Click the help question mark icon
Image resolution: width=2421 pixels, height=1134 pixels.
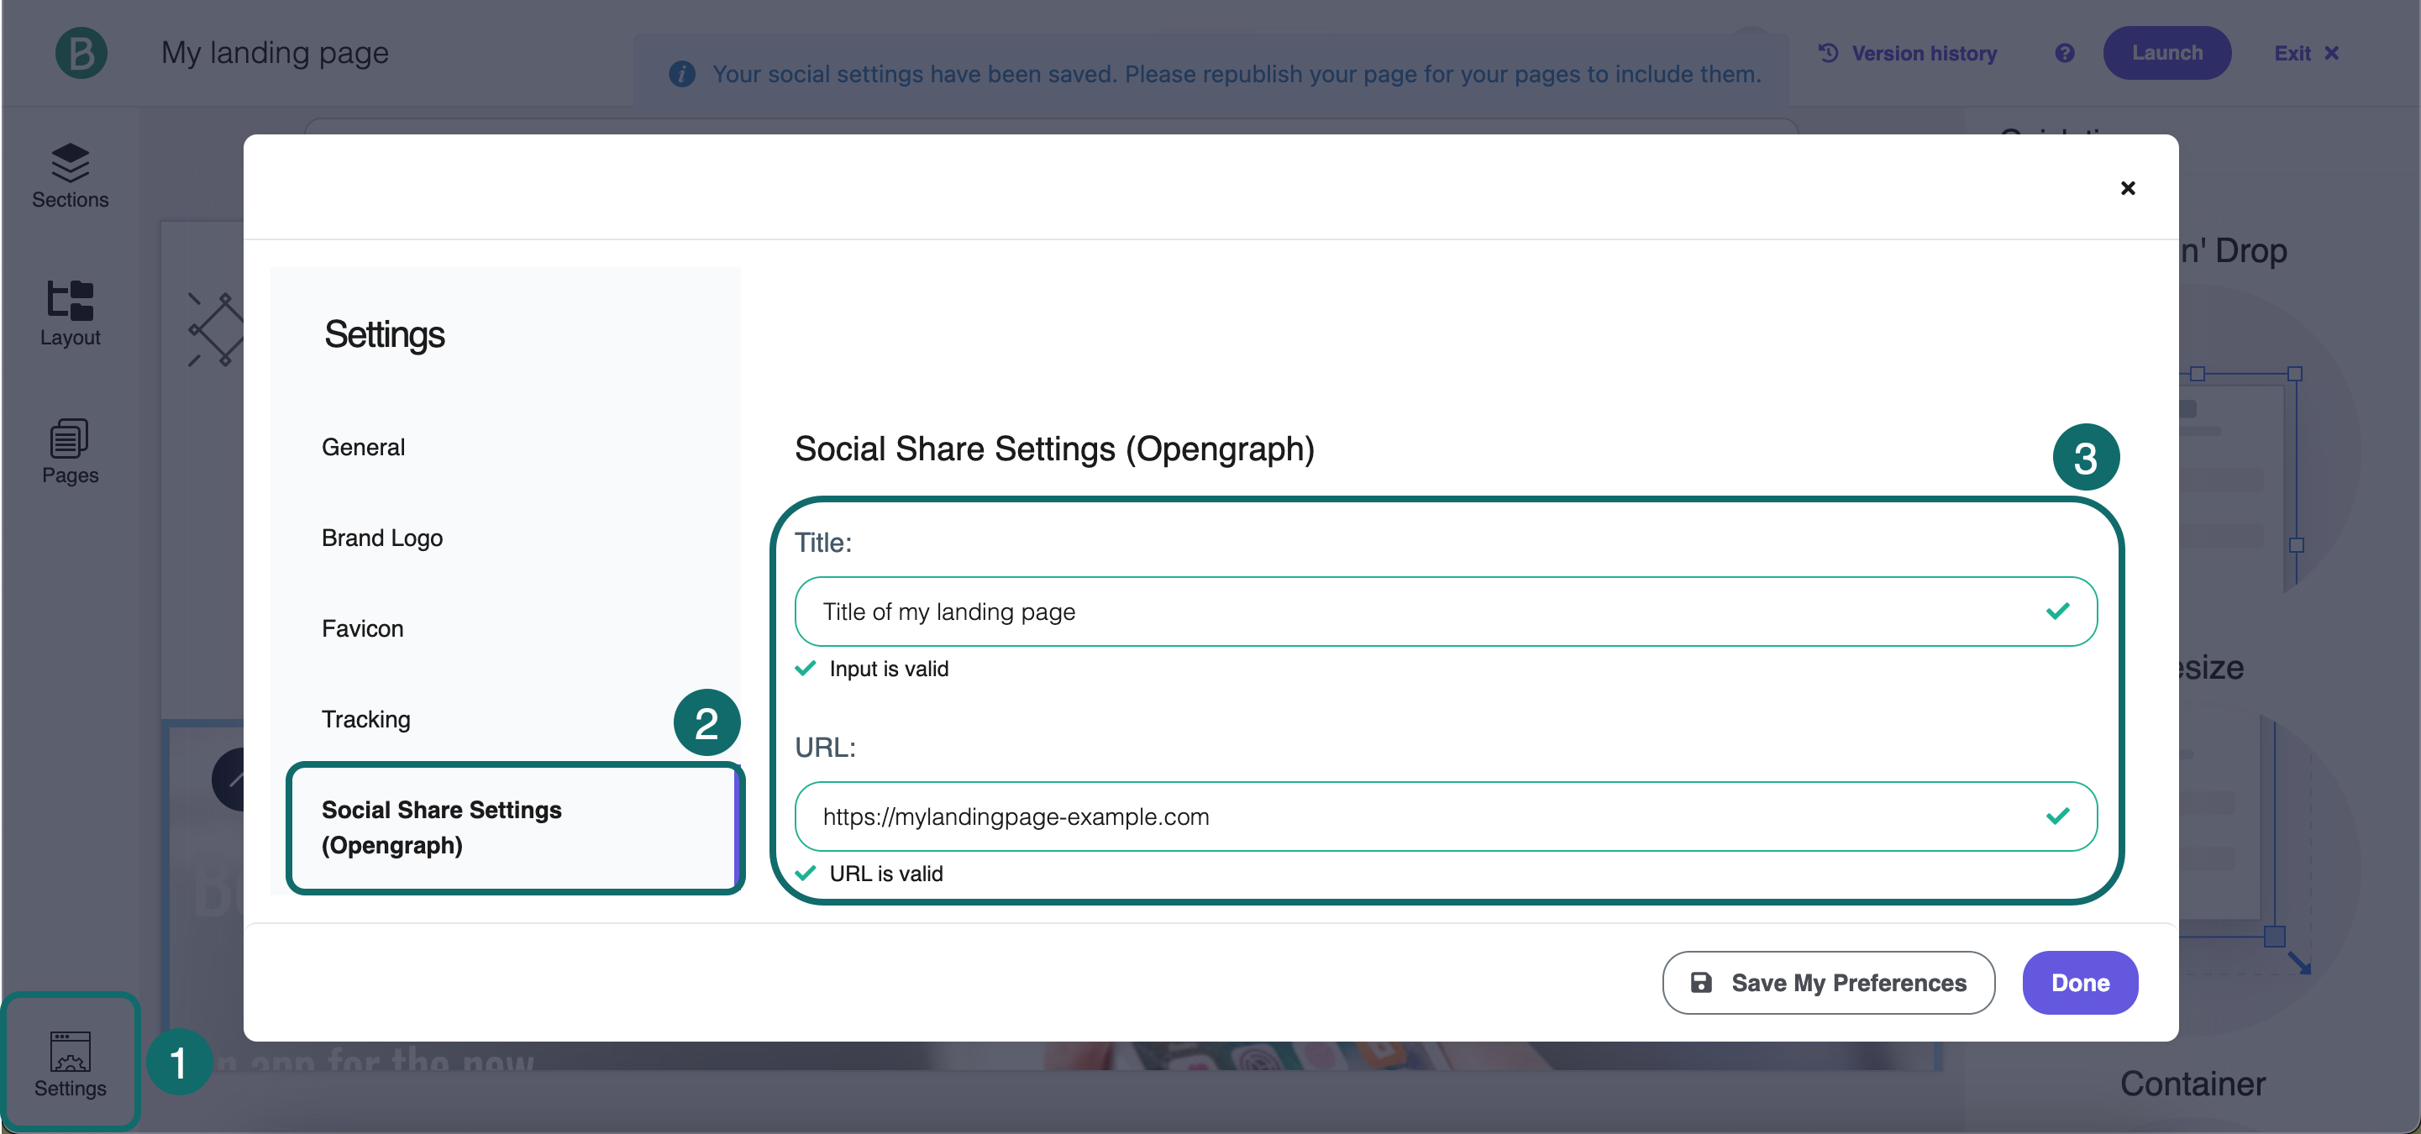[x=2064, y=53]
